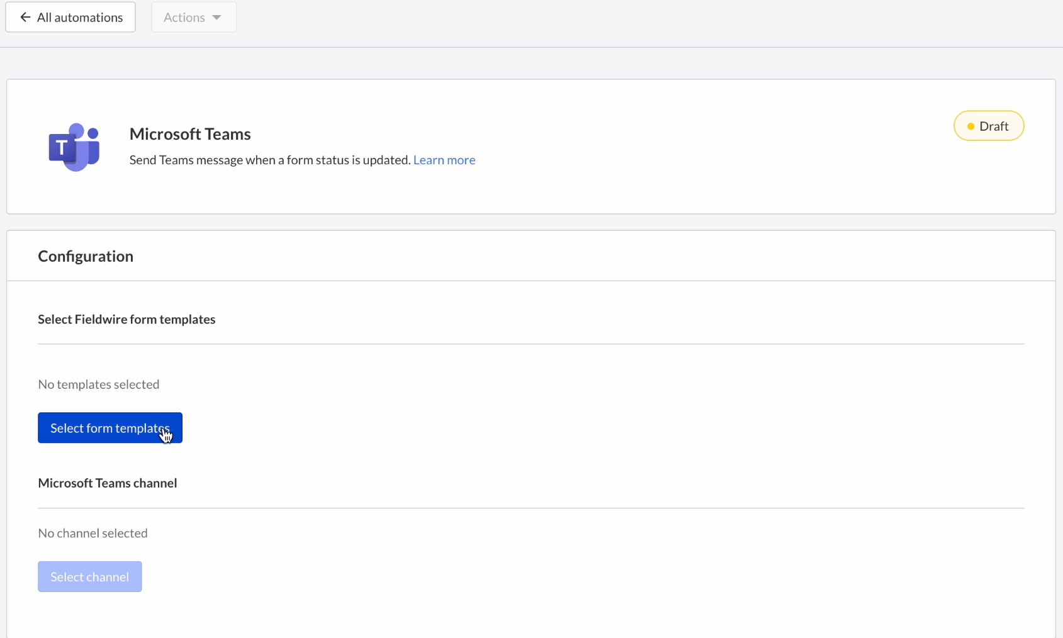Click the 'Send Teams message' description text
The image size is (1063, 638).
[x=270, y=160]
